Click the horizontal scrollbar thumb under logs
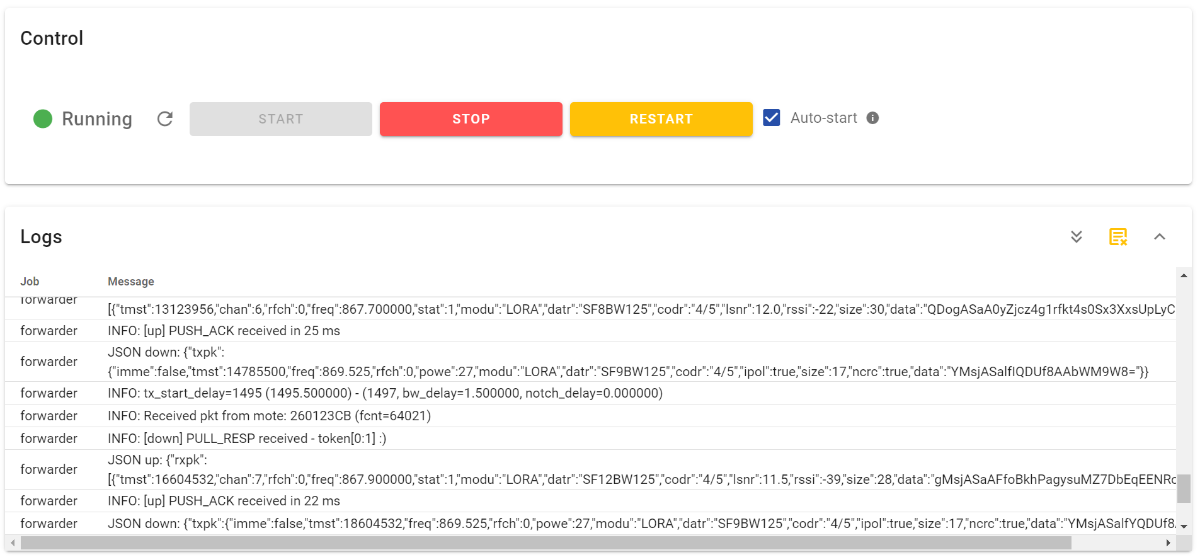This screenshot has width=1200, height=557. 546,543
